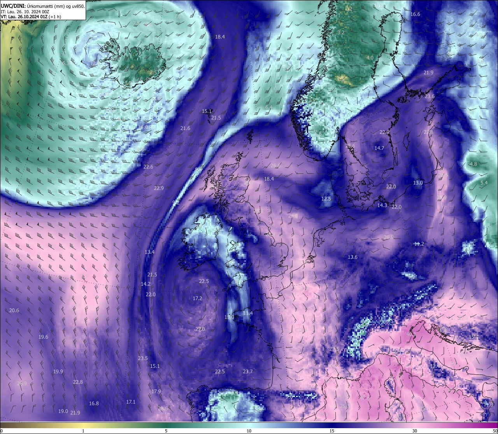The width and height of the screenshot is (498, 434).
Task: Click the 'VT: Lau. 26.10.2024 01Z (+1 h)' line
Action: point(31,17)
